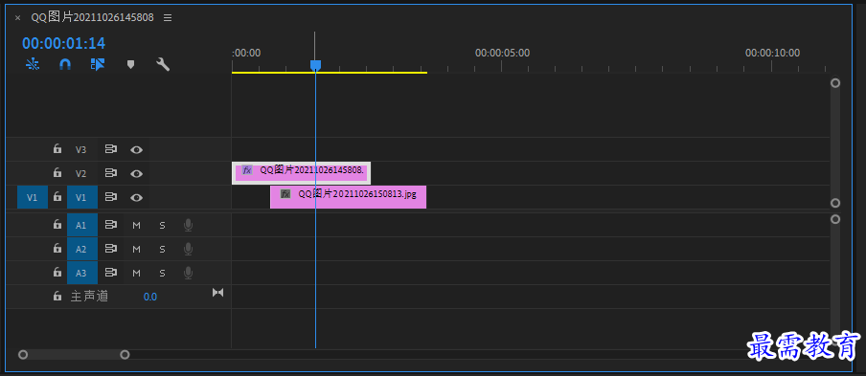Toggle sync lock for V3
Screen dimensions: 866x376
[111, 149]
